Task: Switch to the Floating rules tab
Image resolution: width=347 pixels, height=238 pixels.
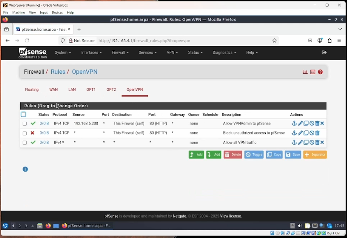Action: 32,90
